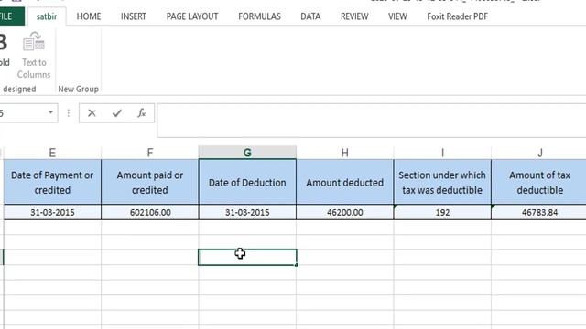The image size is (586, 329).
Task: Select the cell containing 192
Action: [442, 212]
